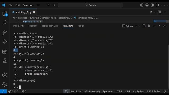Click the CRLF line ending indicator

(x=128, y=92)
